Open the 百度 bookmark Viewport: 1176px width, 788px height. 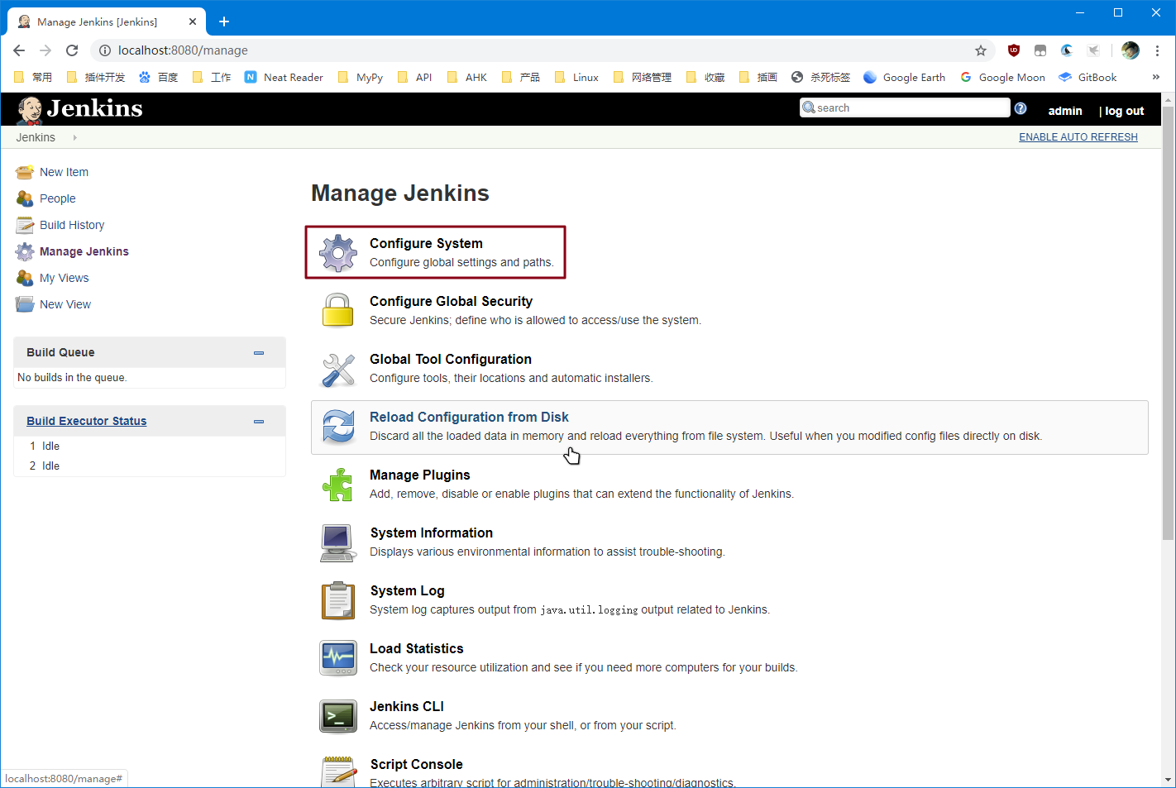pos(158,77)
